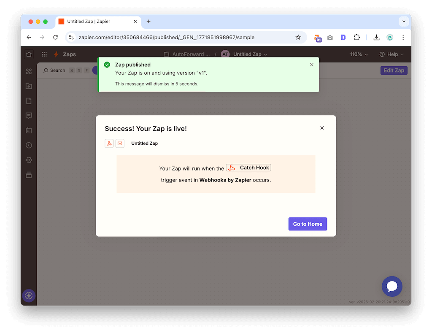Open the apps grid menu
Screen dimensions: 432x333
point(44,54)
